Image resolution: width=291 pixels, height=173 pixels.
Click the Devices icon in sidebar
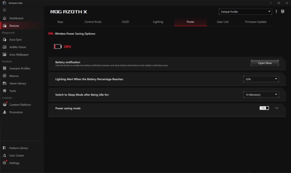coord(5,26)
